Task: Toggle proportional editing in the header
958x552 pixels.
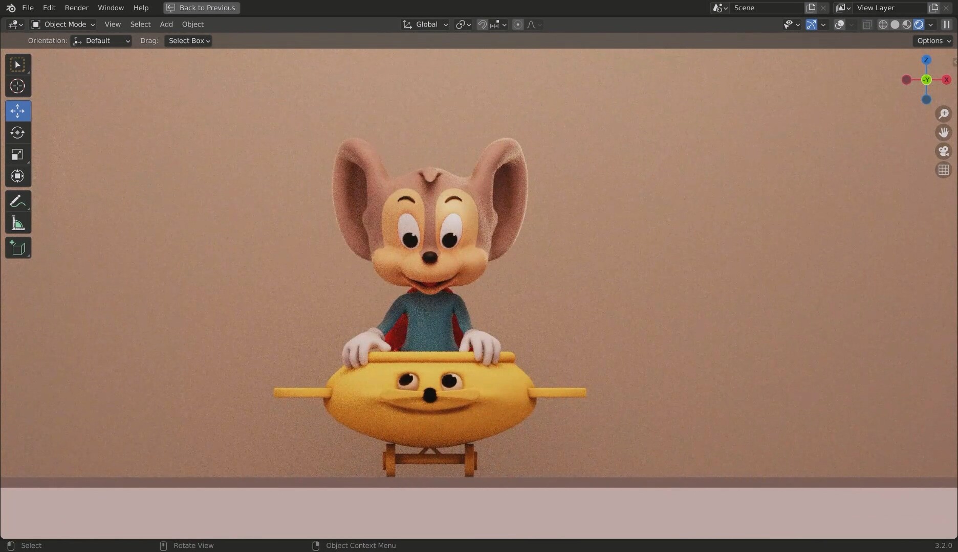Action: click(518, 24)
